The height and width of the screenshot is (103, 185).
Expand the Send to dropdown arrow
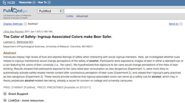click(x=181, y=24)
